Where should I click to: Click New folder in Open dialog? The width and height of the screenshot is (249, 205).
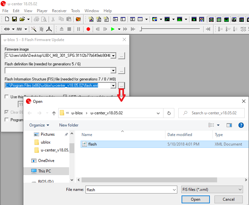pos(69,125)
